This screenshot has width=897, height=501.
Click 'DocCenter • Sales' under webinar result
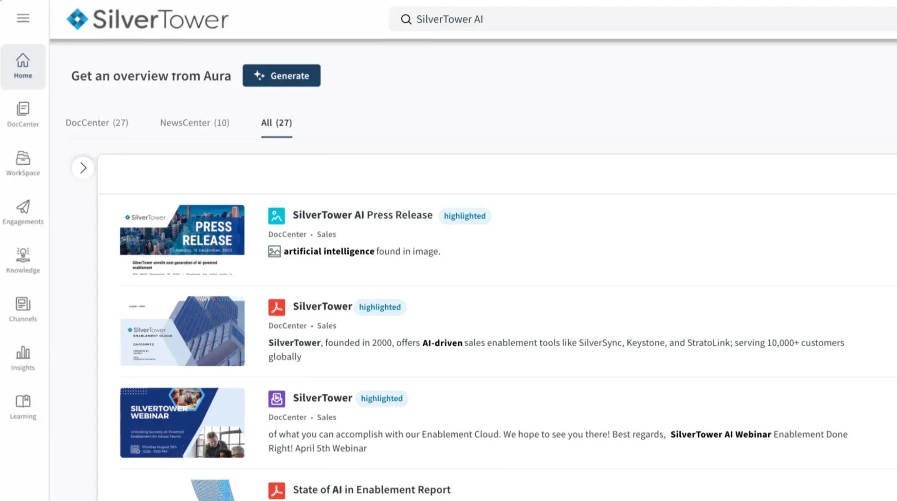point(302,417)
